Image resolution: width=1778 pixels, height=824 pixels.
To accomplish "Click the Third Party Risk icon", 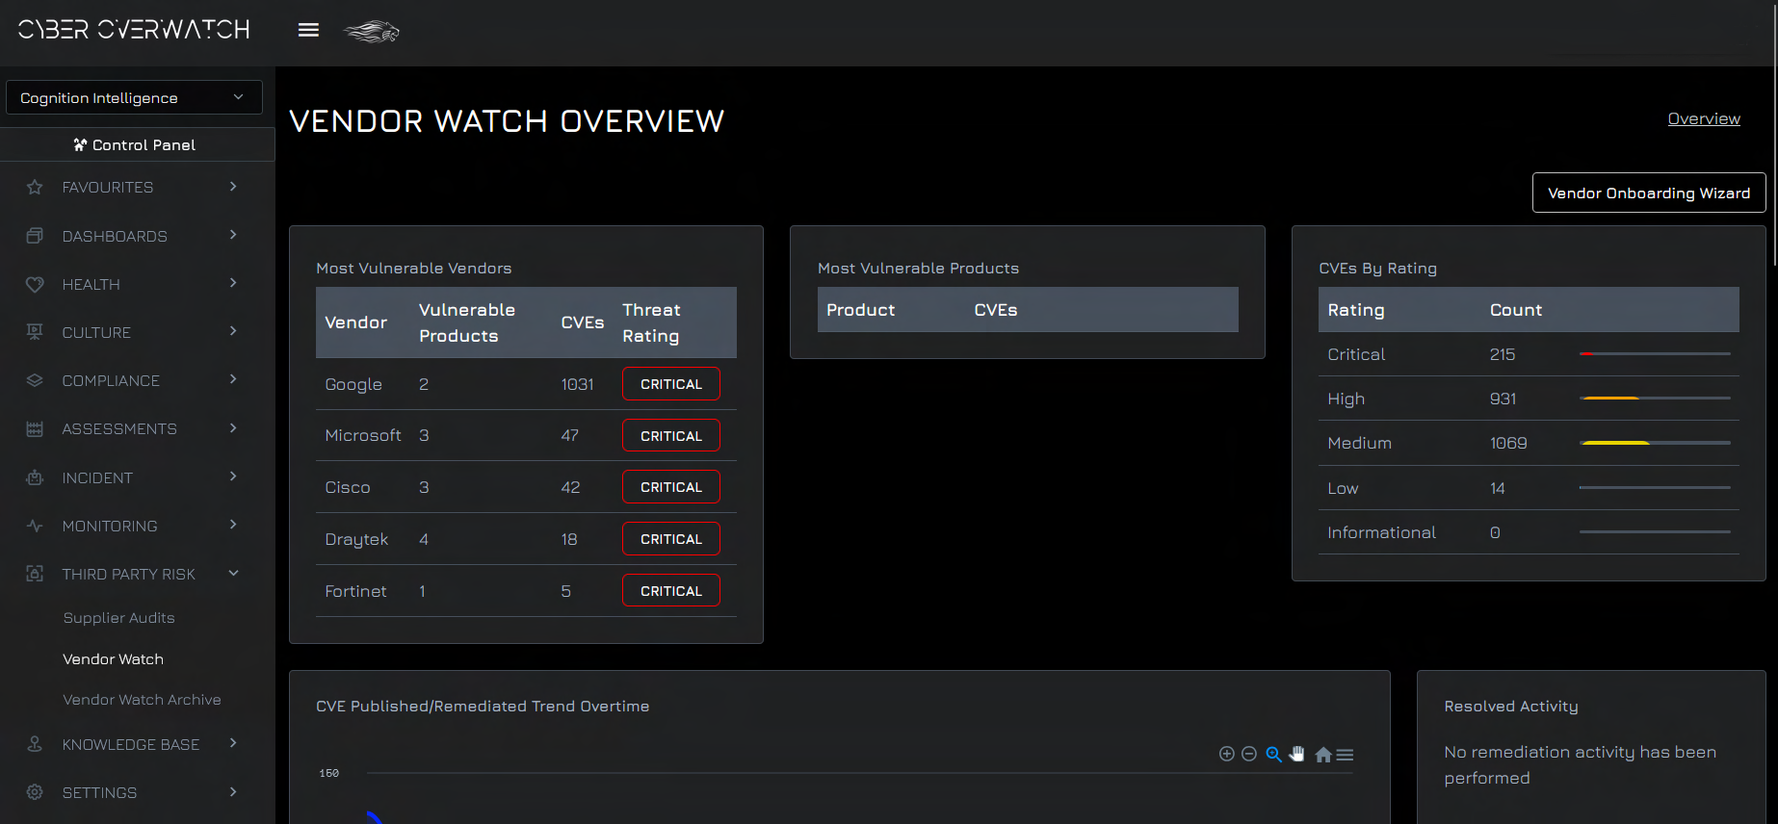I will click(x=35, y=574).
